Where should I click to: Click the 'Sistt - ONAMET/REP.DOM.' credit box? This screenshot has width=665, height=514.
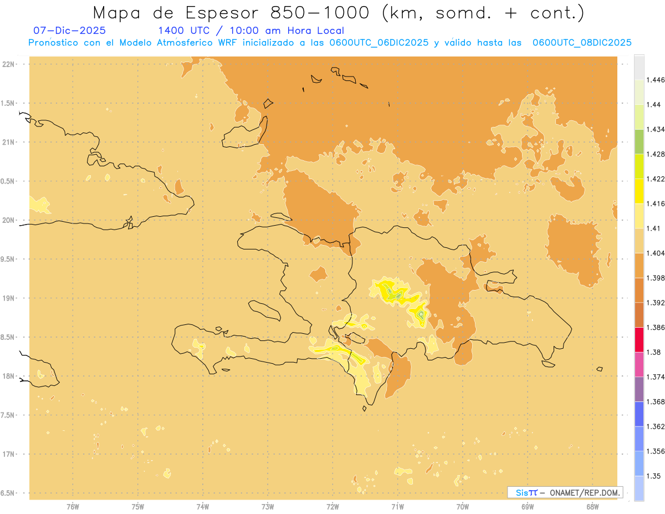tap(565, 492)
